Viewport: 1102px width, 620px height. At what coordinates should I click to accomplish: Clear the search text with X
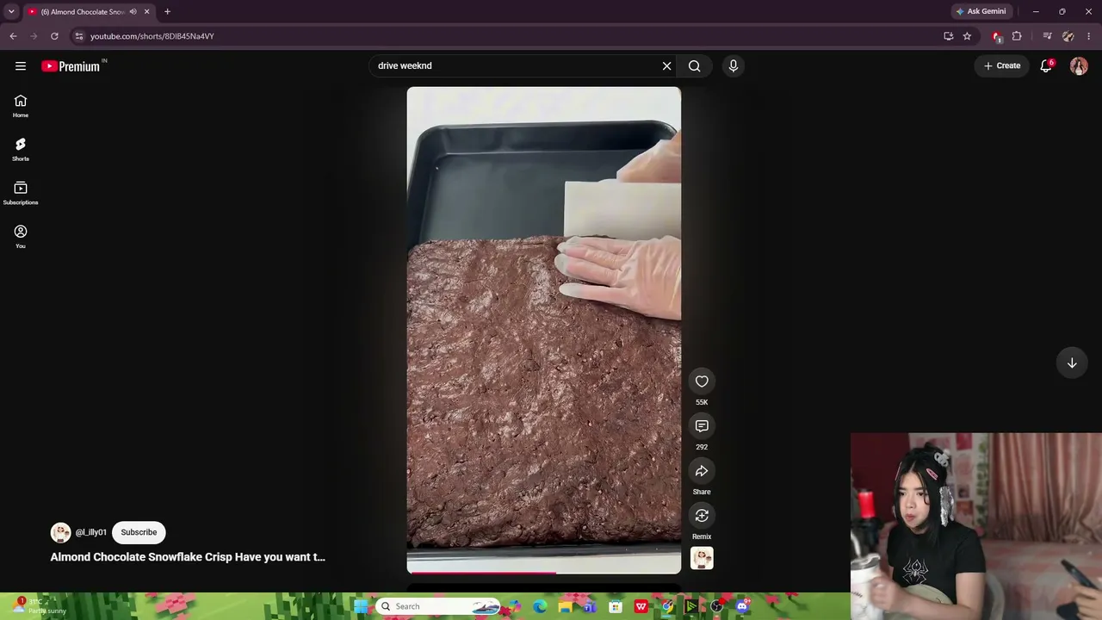(x=666, y=65)
